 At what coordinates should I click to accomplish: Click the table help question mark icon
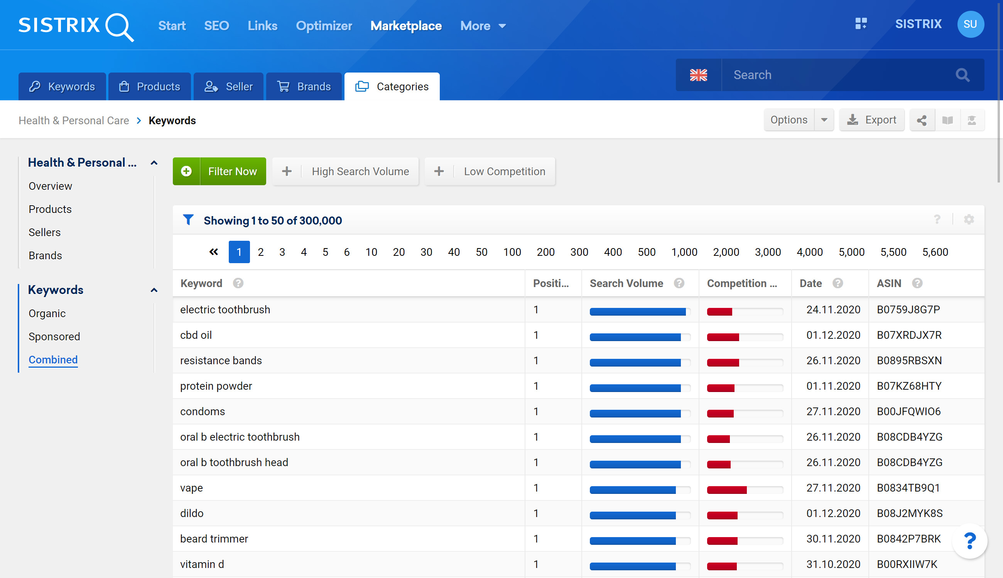[x=937, y=220]
